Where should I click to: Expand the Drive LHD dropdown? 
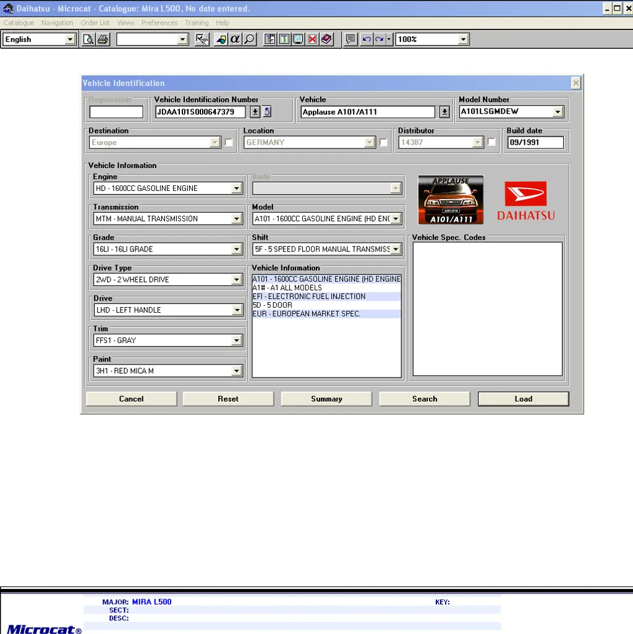pyautogui.click(x=237, y=310)
